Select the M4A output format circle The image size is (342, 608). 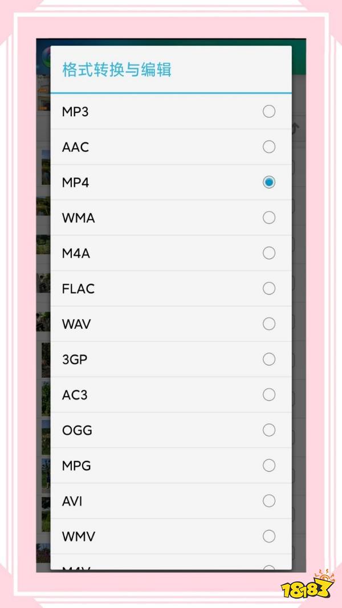pyautogui.click(x=269, y=253)
